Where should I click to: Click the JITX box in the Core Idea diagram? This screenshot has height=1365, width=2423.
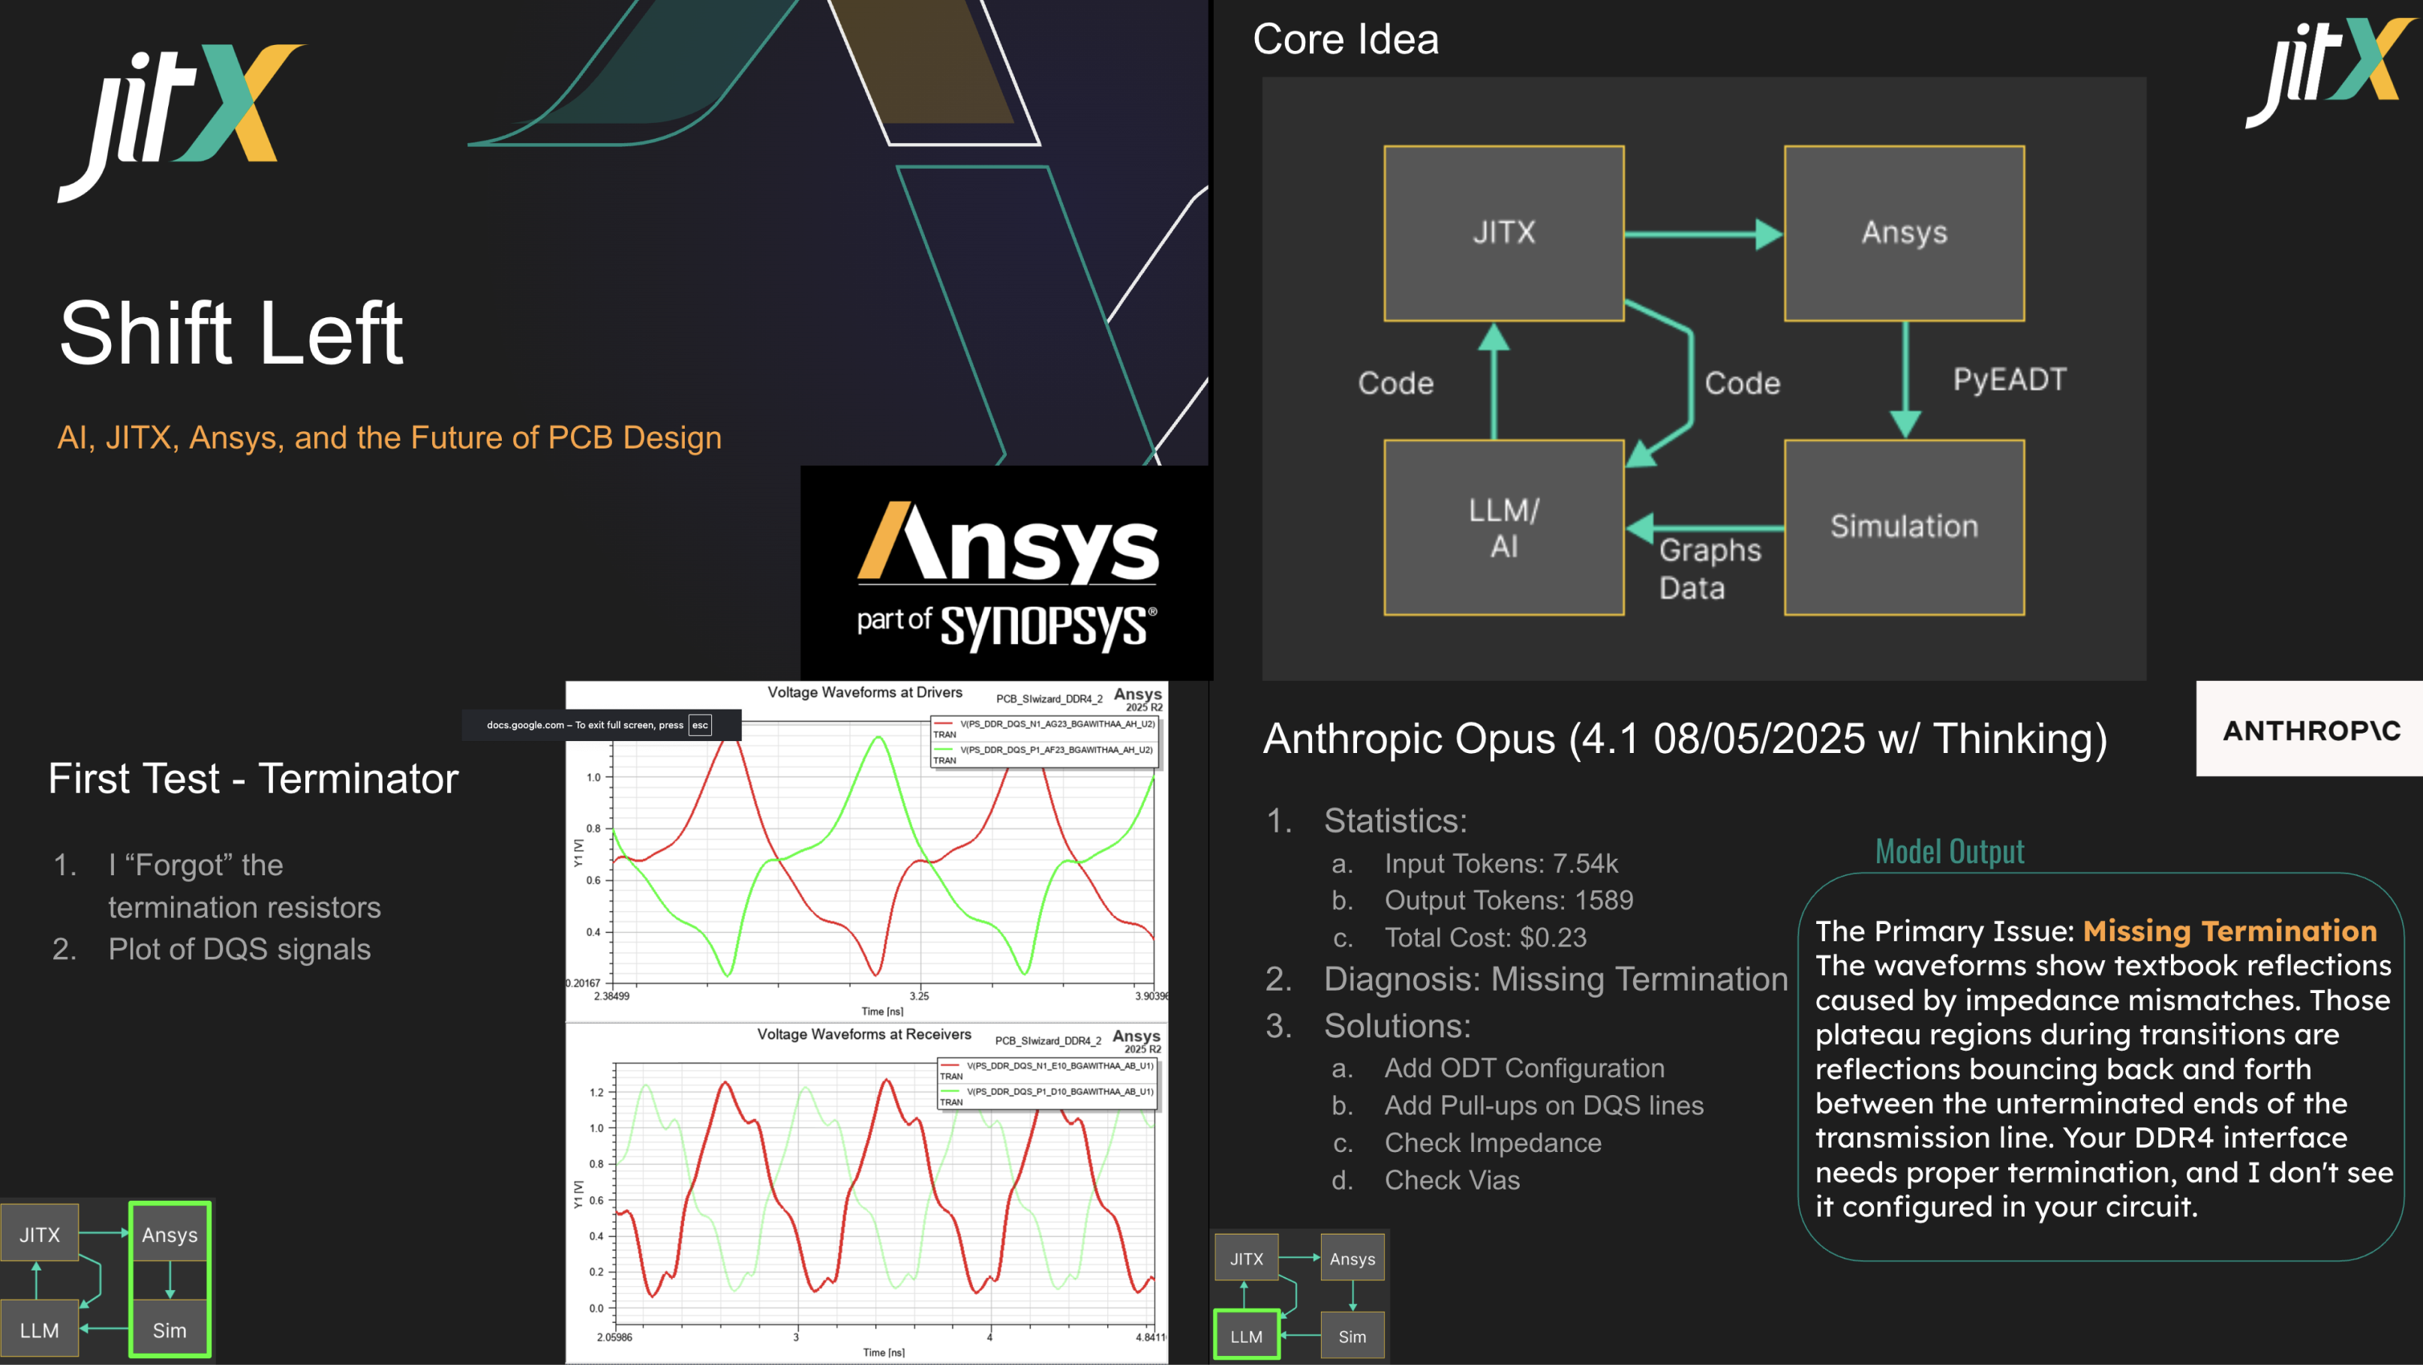click(1503, 233)
